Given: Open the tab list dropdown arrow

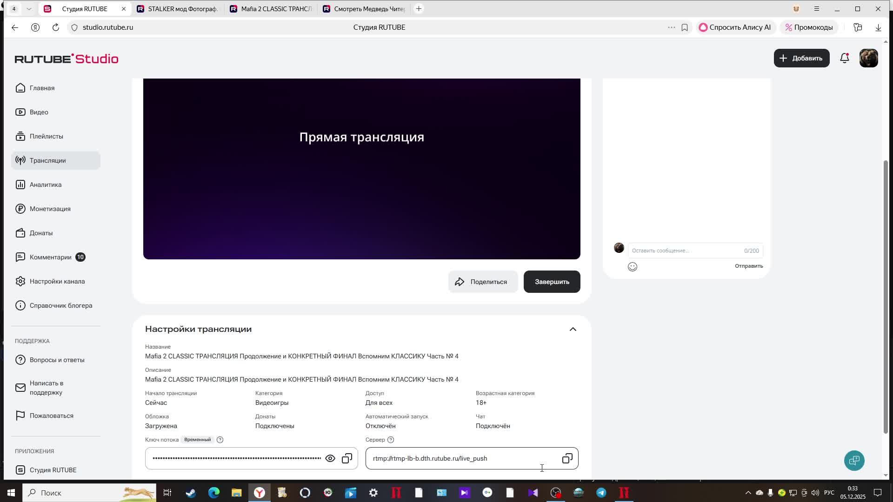Looking at the screenshot, I should (29, 9).
